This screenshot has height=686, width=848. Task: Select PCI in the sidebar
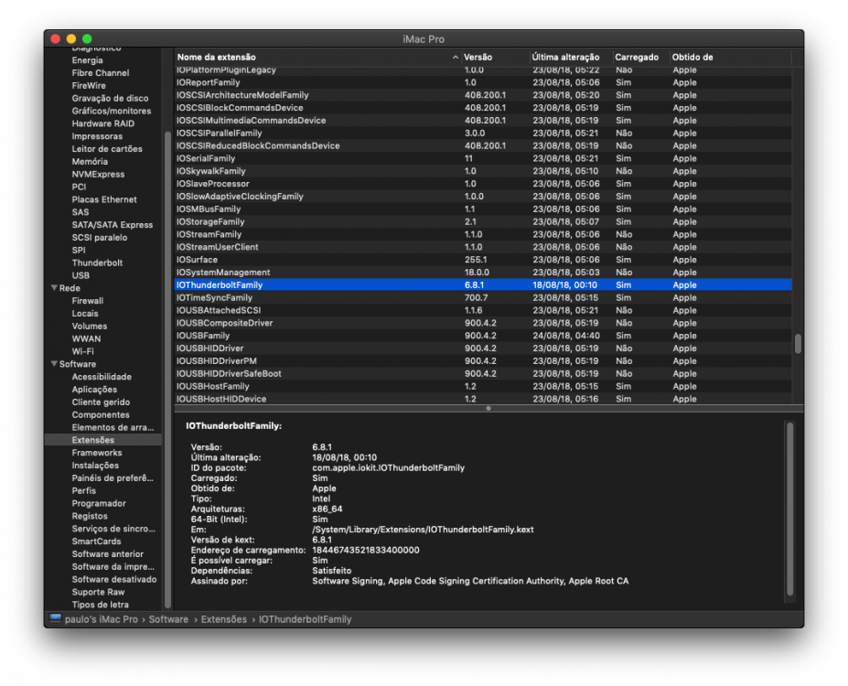79,187
